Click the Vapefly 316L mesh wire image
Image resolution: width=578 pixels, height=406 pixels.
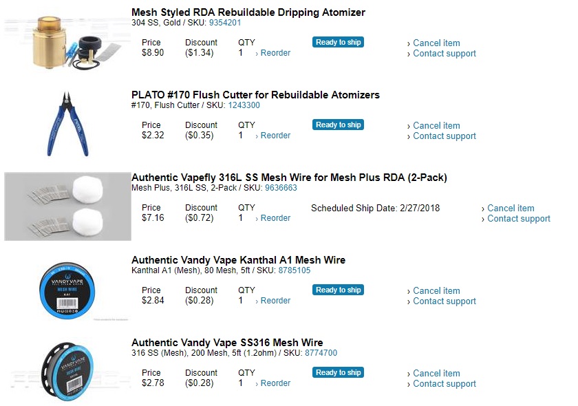tap(67, 206)
